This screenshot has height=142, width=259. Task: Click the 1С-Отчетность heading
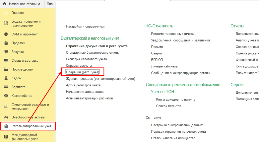[160, 26]
